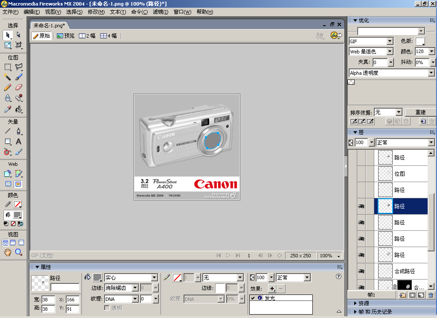Click the 250 x 250 page size box
Screen dimensions: 437x318
[x=300, y=256]
